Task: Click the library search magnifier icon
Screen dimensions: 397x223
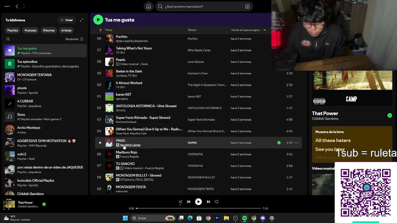Action: [x=8, y=39]
